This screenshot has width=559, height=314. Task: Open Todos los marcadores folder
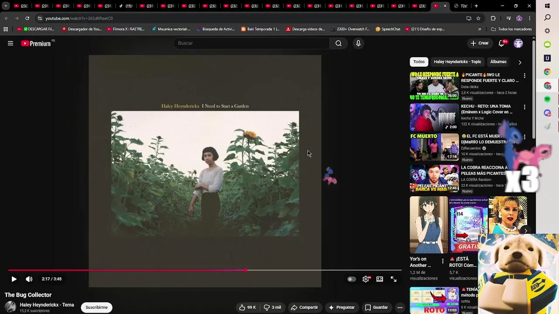coord(511,29)
